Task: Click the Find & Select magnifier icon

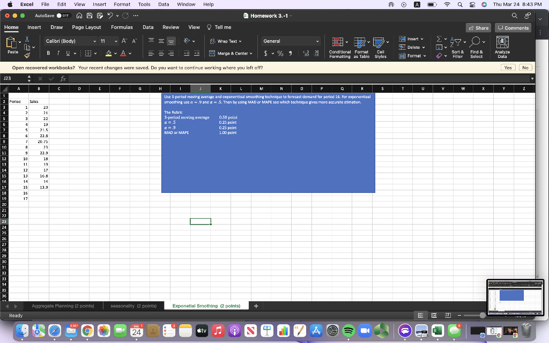Action: (x=475, y=42)
